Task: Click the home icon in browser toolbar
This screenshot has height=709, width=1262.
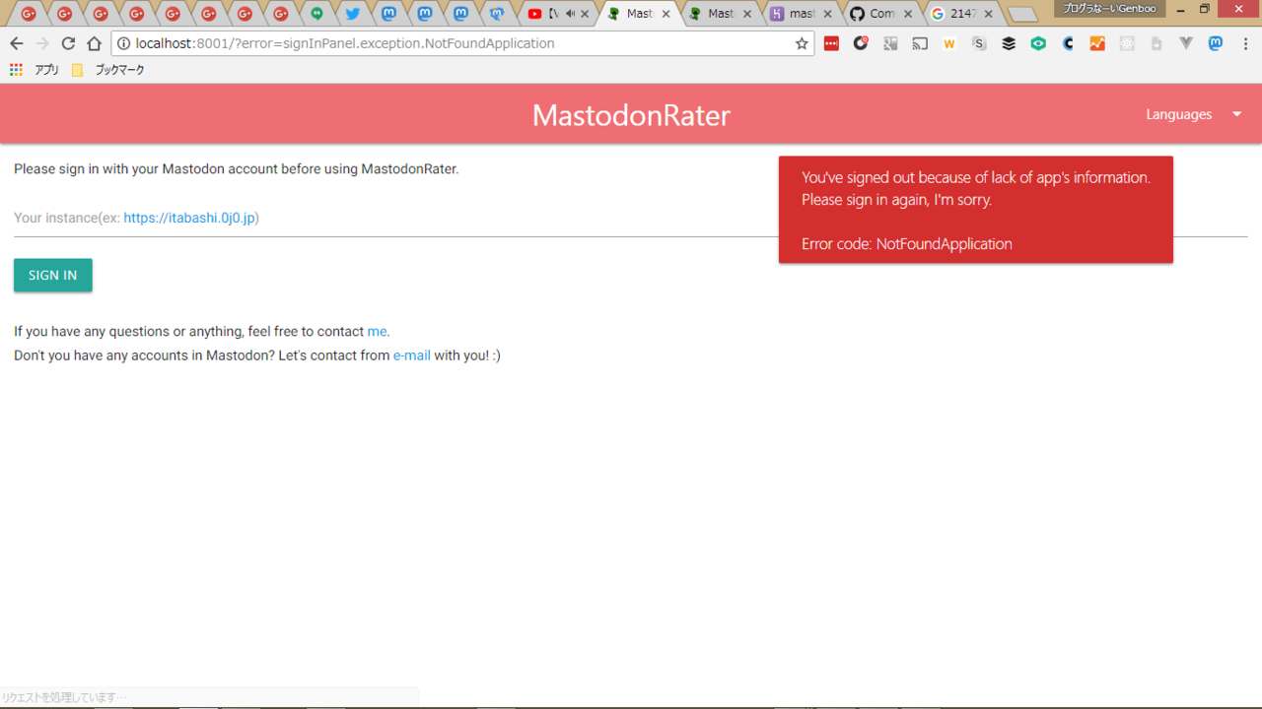Action: click(94, 43)
